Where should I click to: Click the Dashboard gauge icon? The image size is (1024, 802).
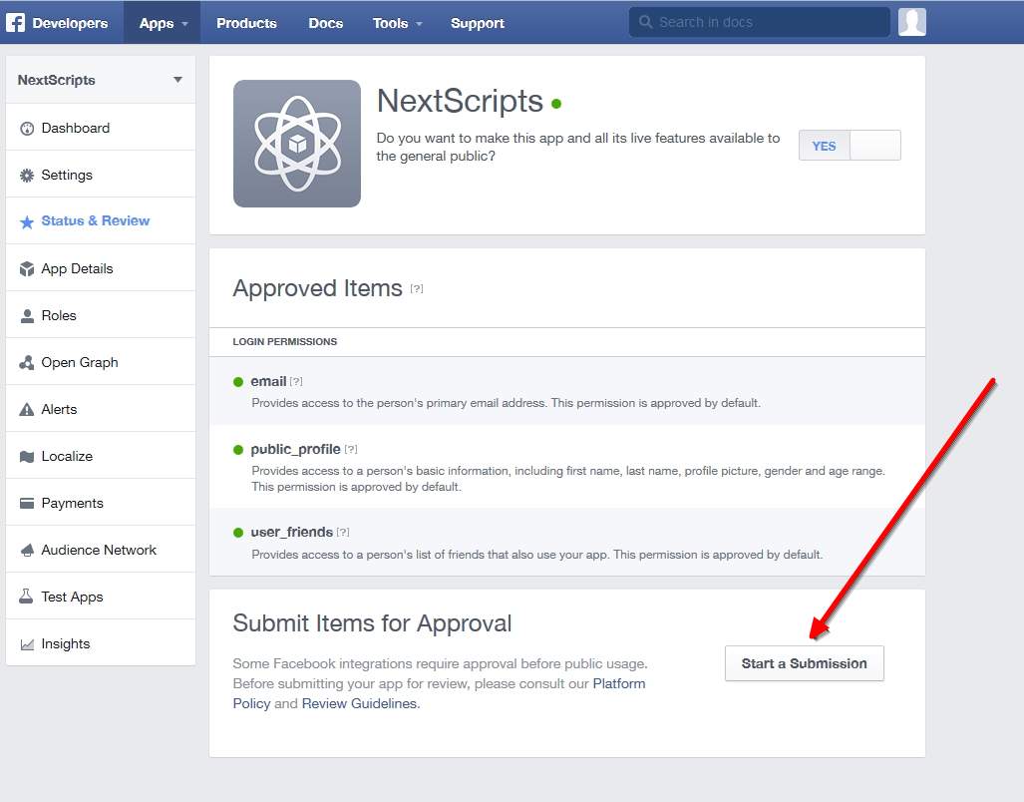[x=27, y=129]
